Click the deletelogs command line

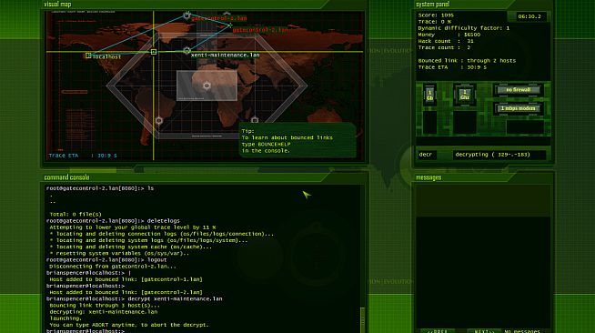[x=113, y=221]
